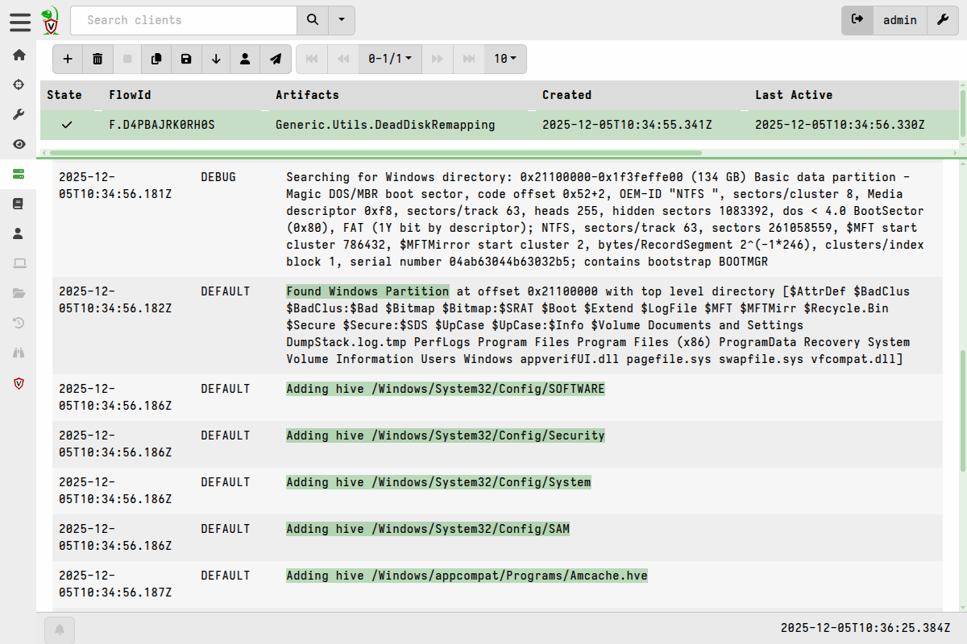Open the 10 rows-per-page dropdown
The height and width of the screenshot is (644, 967).
click(x=505, y=59)
